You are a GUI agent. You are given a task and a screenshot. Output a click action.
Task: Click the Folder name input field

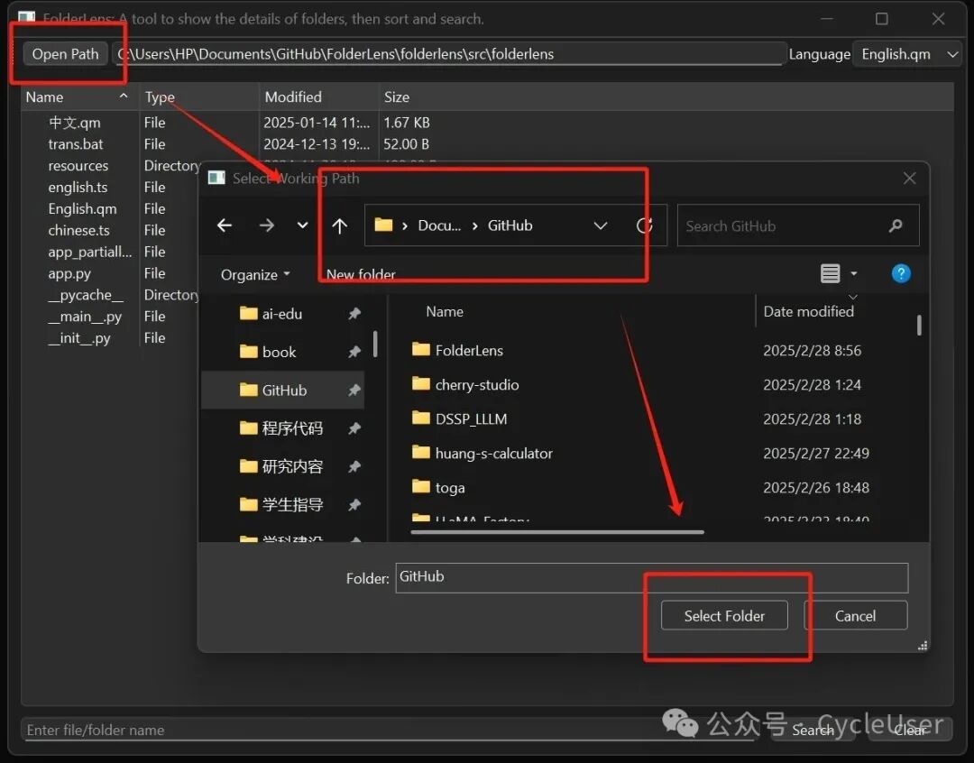pos(652,578)
